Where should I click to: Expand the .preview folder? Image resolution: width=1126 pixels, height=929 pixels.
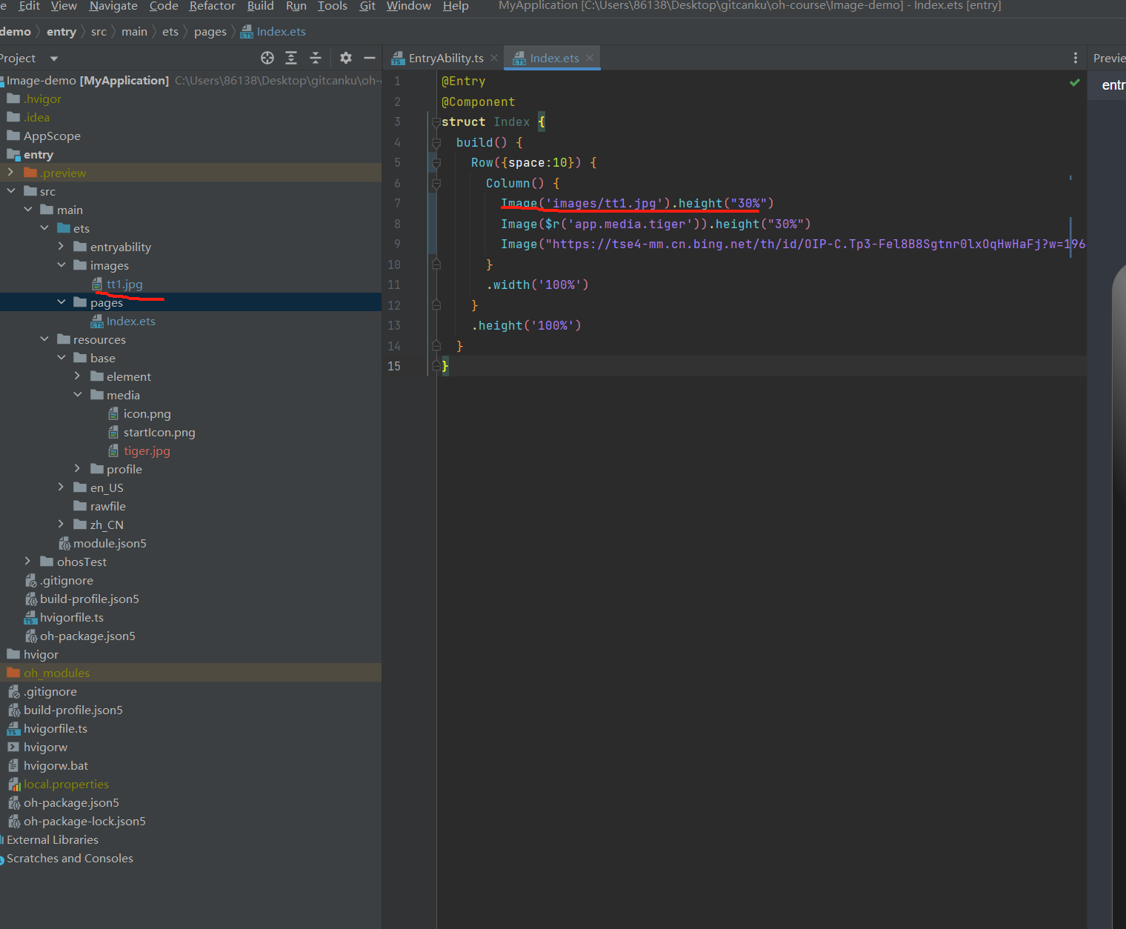tap(10, 173)
